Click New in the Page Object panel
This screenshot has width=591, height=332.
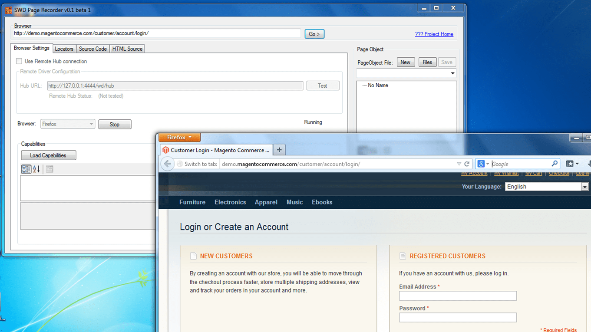tap(405, 62)
